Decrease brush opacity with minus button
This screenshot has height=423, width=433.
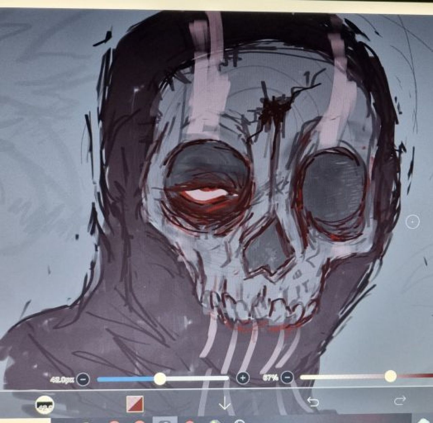287,377
